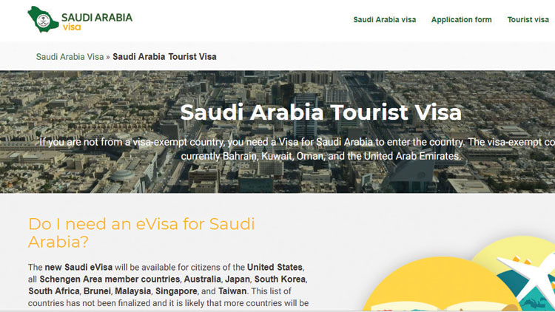Open the Saudi Arabia visa nav item
555x312 pixels.
pos(384,20)
